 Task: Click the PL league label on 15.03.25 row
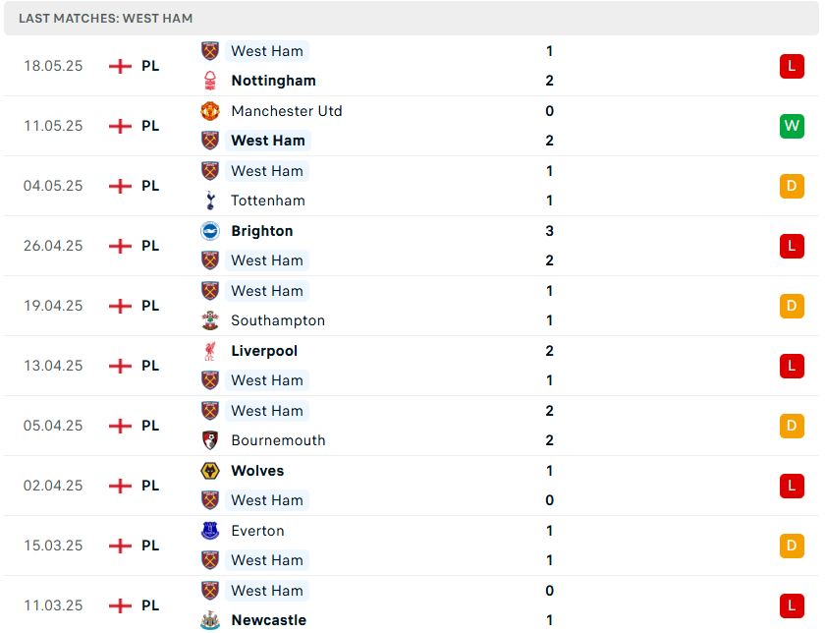point(150,546)
